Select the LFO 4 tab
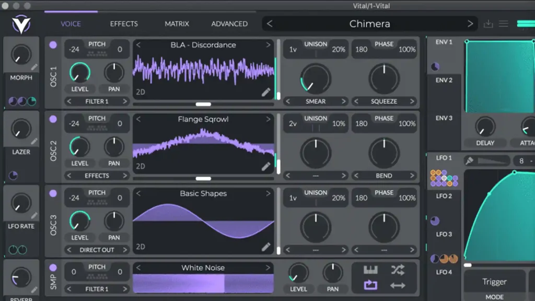This screenshot has height=301, width=535. coord(444,272)
